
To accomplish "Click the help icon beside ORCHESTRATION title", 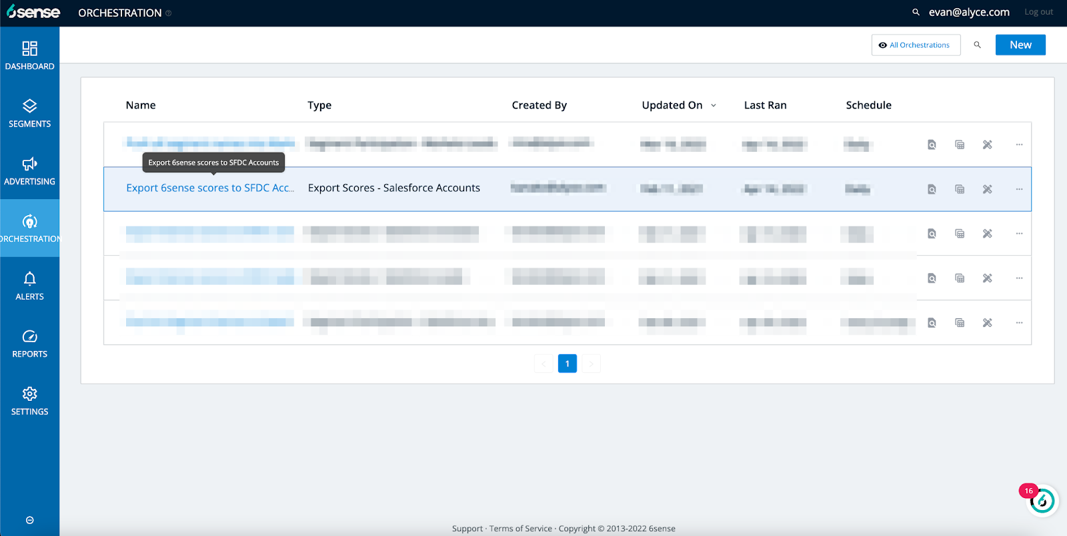I will [169, 13].
